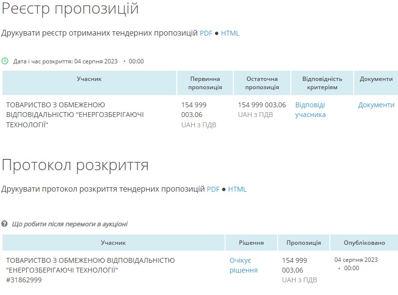This screenshot has height=295, width=398.
Task: Open HTML version of the proposals registry
Action: click(230, 33)
